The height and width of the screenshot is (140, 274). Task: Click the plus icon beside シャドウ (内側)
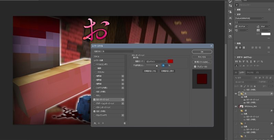tap(123, 88)
